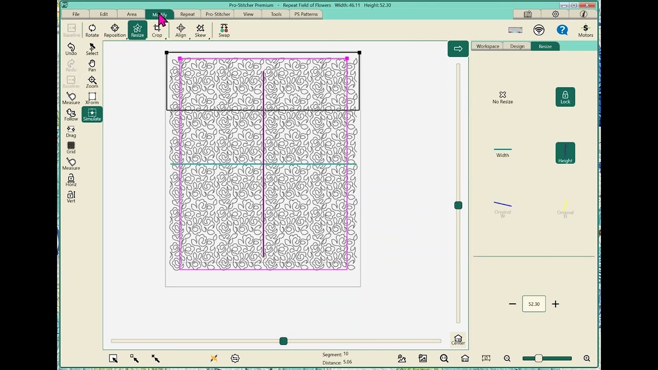Toggle the Horiz lock
Screen dimensions: 658x370
tap(71, 181)
